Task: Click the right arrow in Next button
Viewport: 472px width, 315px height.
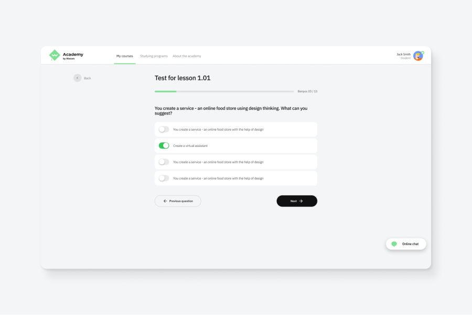Action: 301,201
